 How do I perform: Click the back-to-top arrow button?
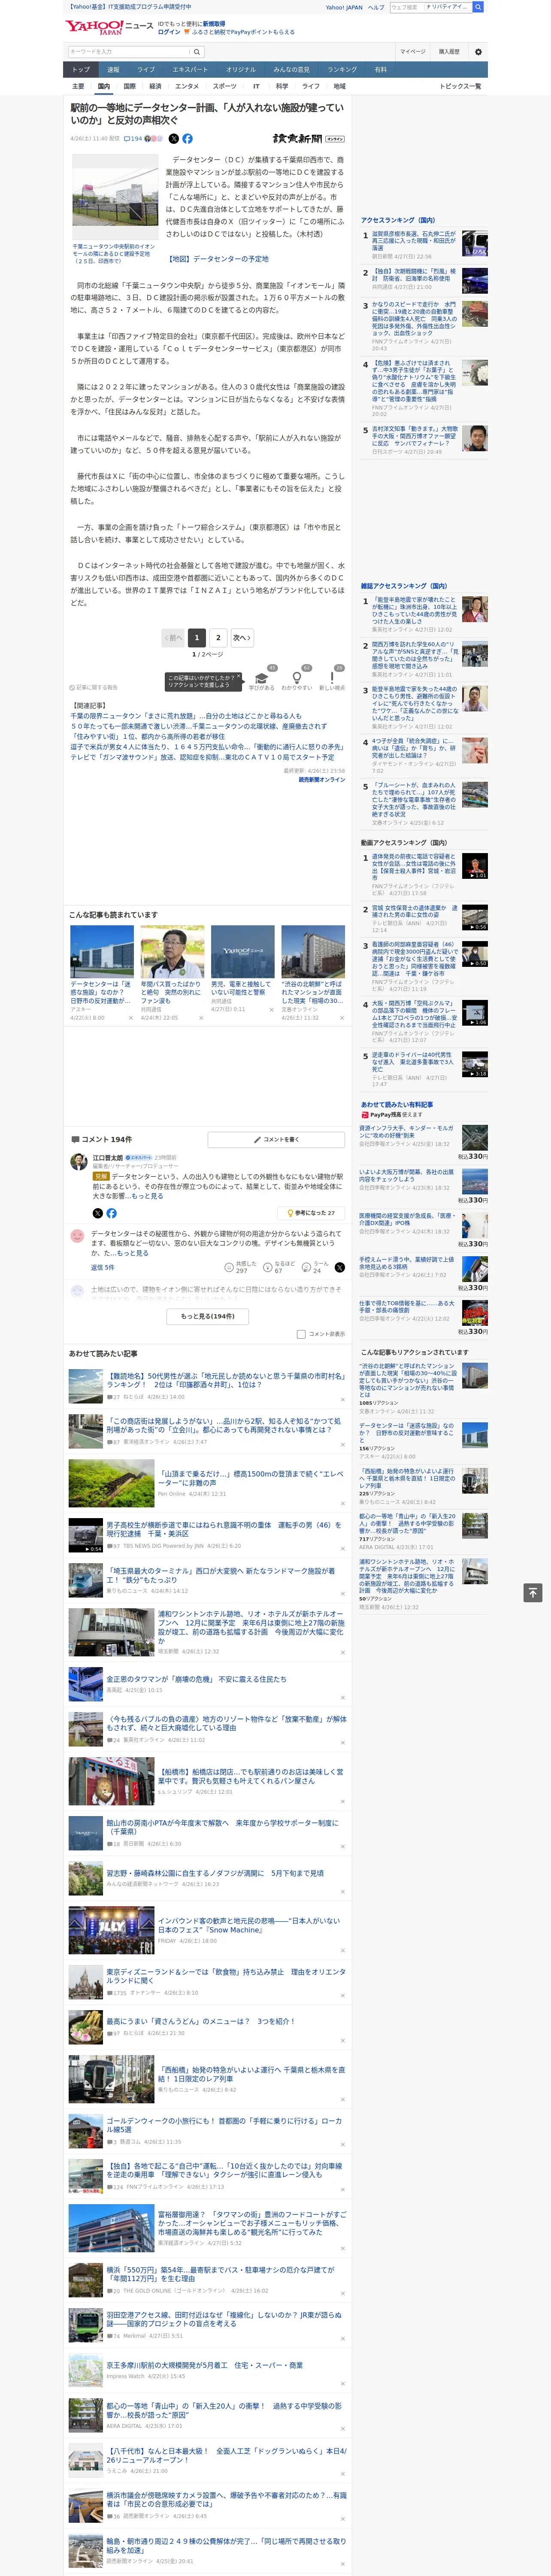[x=533, y=1592]
